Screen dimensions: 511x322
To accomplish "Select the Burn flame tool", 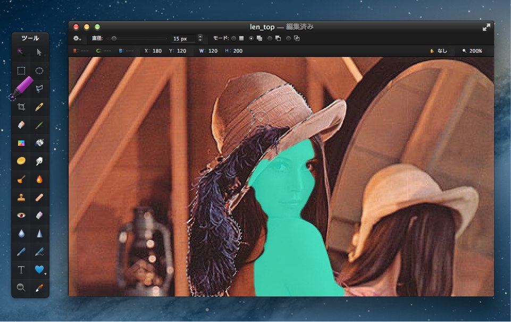I will click(x=39, y=179).
